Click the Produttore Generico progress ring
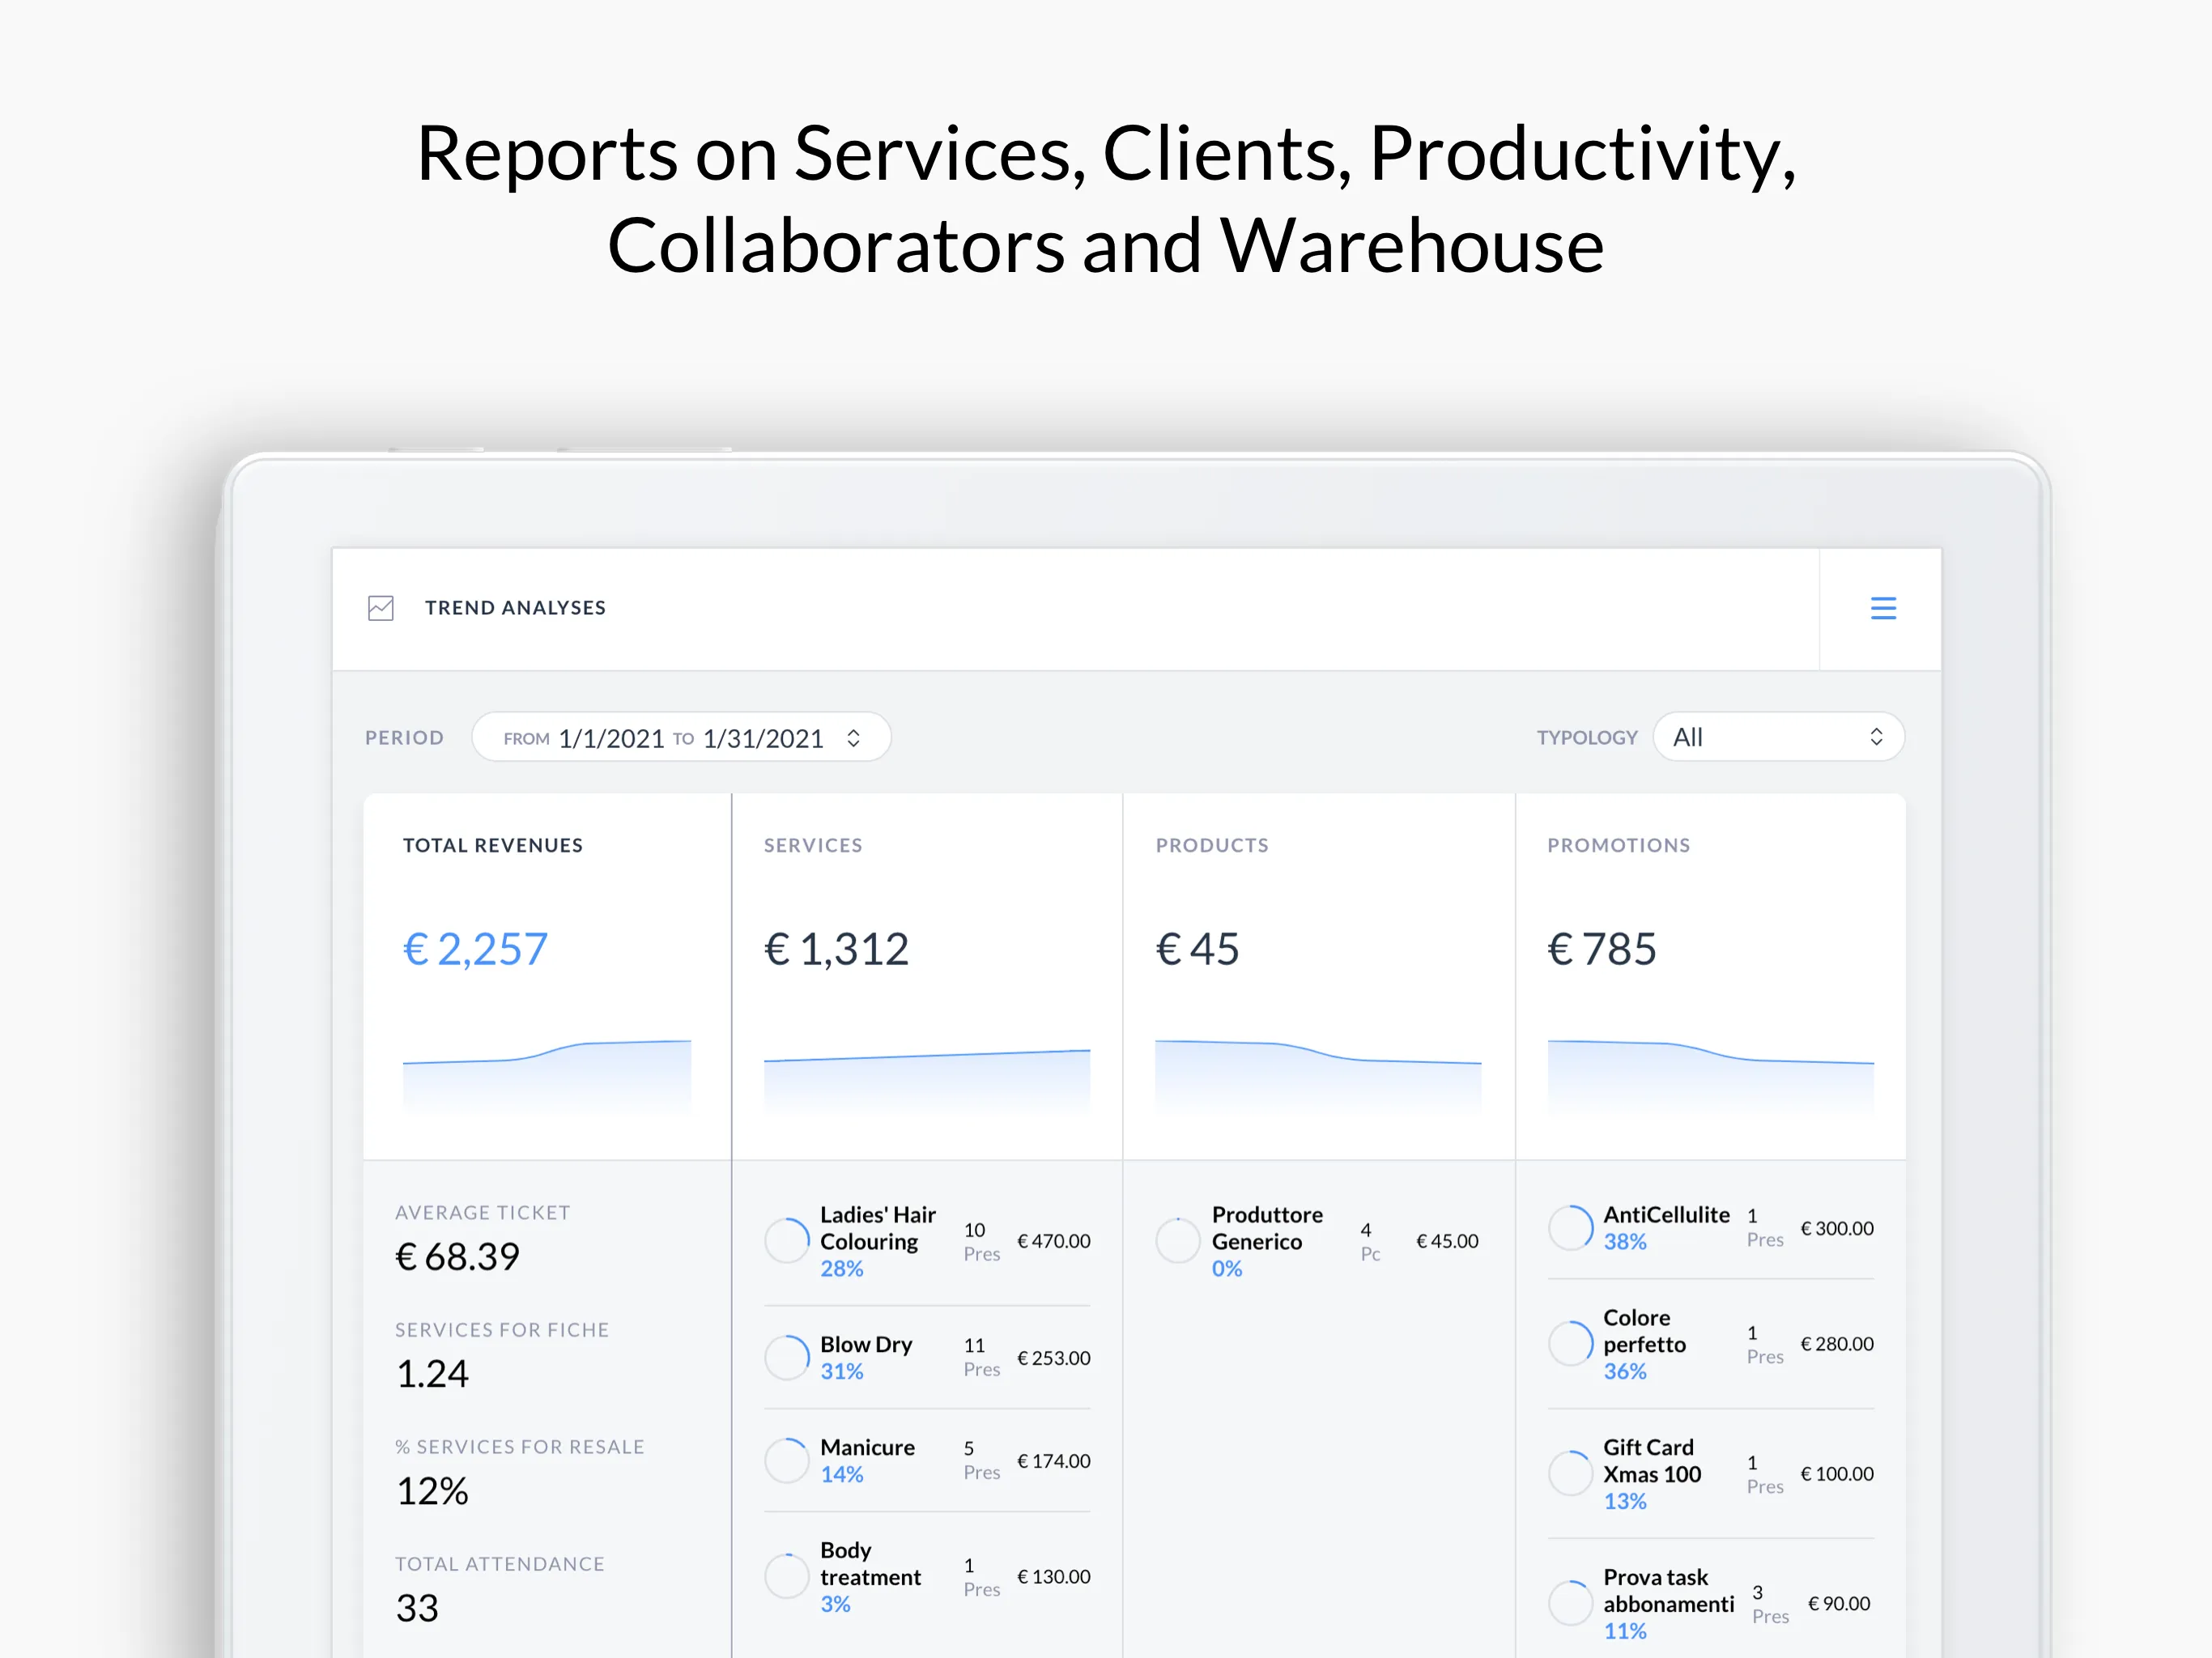This screenshot has height=1658, width=2212. pos(1178,1240)
